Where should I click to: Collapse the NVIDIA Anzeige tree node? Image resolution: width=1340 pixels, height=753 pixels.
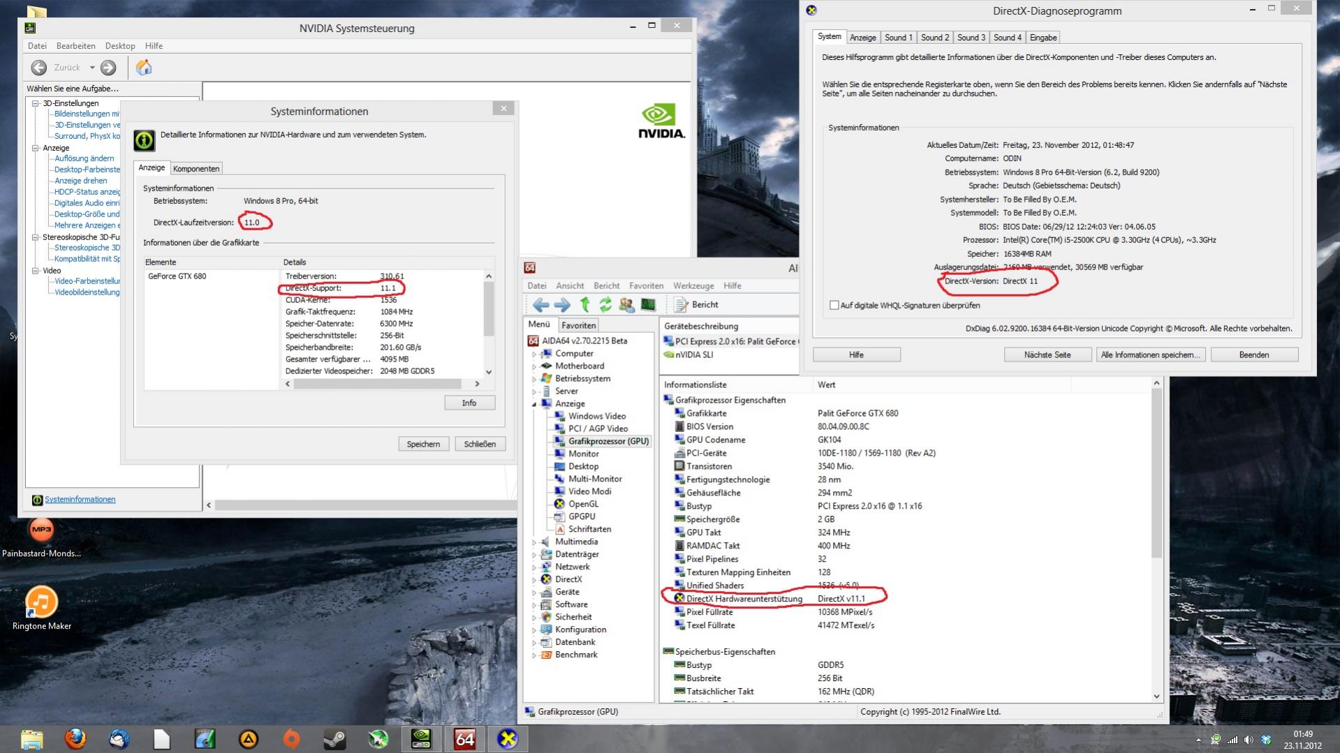pos(36,148)
